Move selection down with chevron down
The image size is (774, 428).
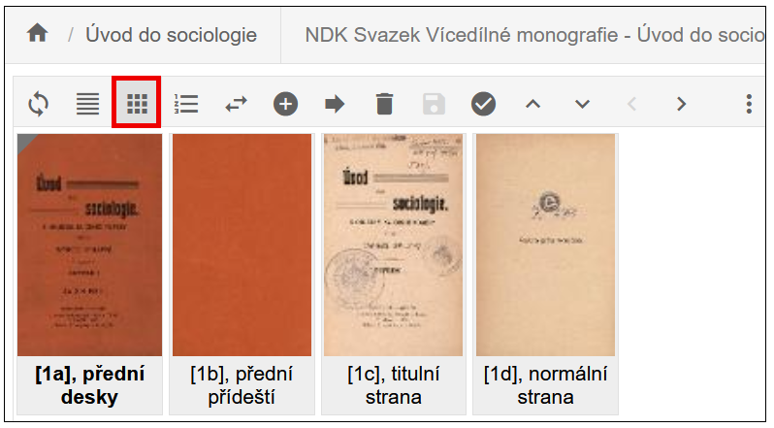click(x=583, y=104)
